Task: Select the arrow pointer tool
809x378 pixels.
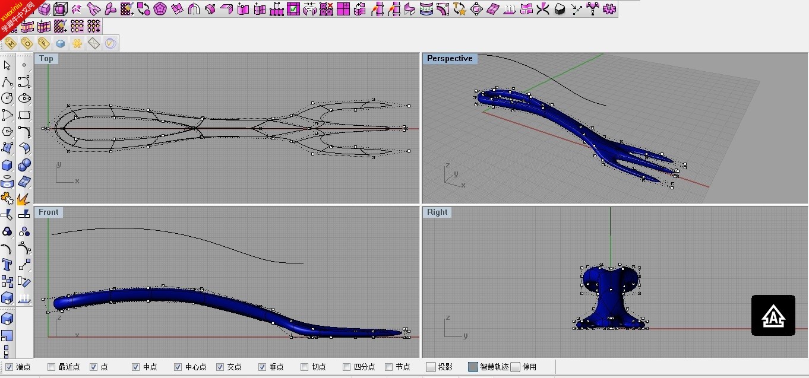Action: point(8,65)
